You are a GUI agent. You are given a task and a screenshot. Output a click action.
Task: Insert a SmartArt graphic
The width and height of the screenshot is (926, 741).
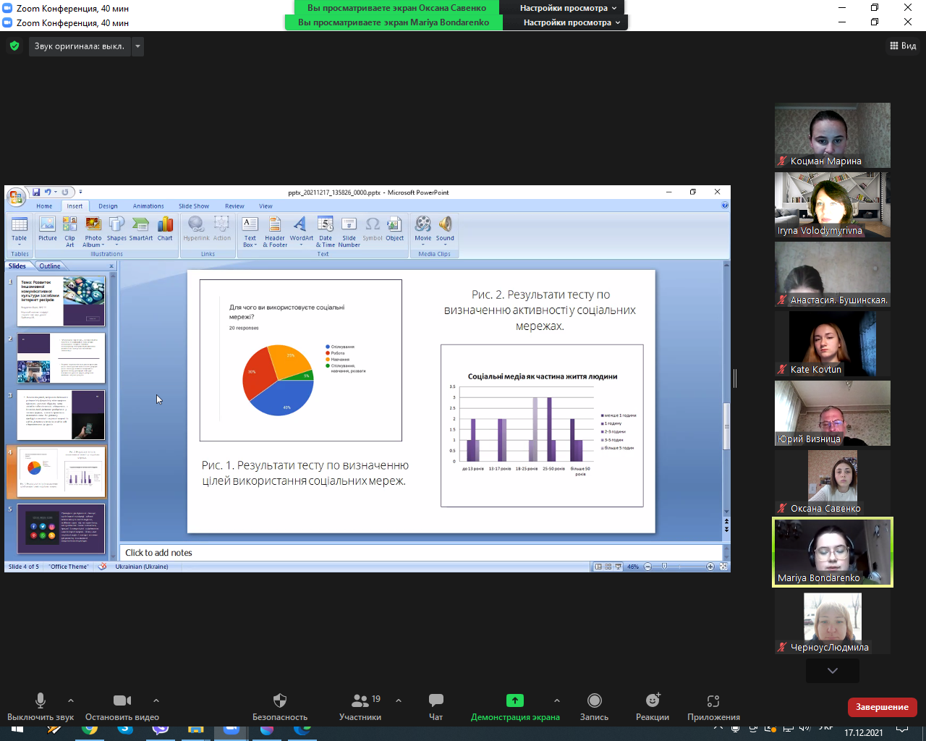pos(141,228)
